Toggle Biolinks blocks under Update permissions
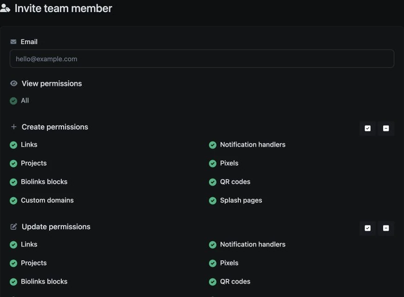Viewport: 404px width, 297px height. click(x=13, y=282)
